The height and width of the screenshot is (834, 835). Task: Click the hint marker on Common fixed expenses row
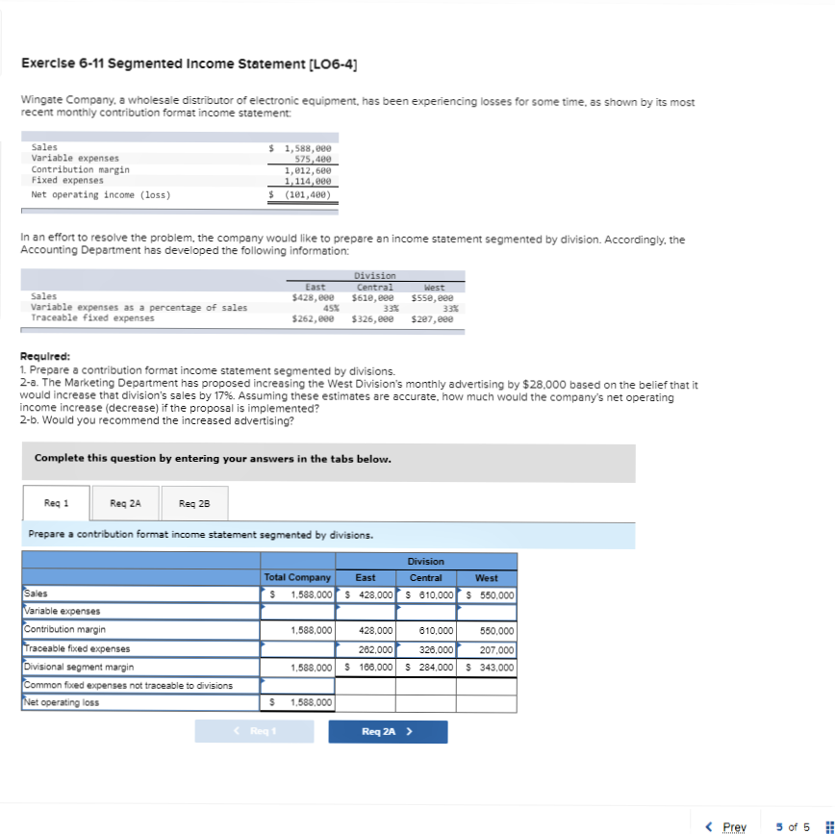click(x=263, y=682)
